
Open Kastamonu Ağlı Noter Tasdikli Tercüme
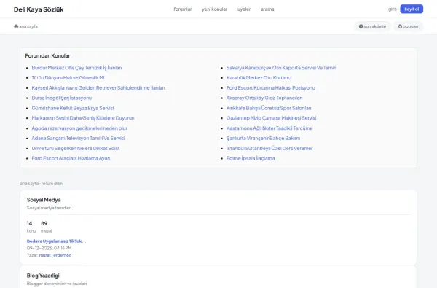pos(269,128)
